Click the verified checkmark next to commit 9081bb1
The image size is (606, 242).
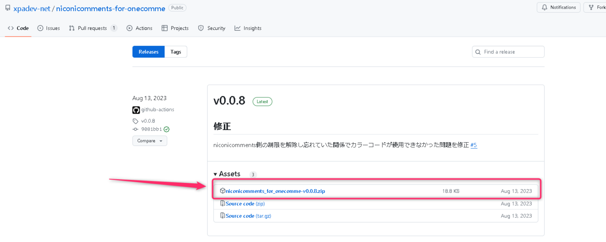166,129
